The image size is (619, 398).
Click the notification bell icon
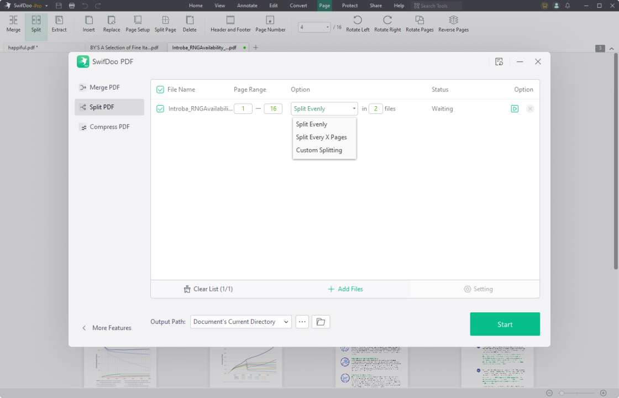coord(568,6)
